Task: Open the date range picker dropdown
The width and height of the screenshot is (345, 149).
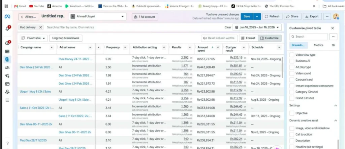Action: coord(257,28)
